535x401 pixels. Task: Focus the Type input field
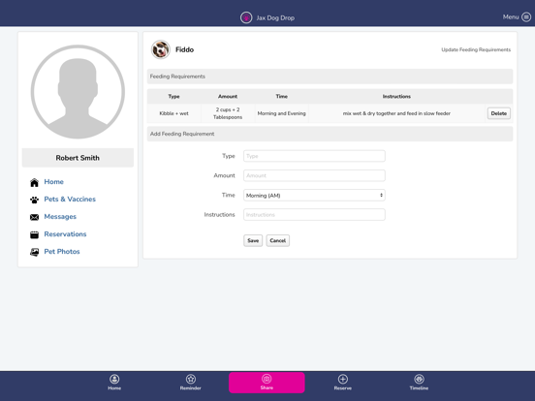coord(314,156)
